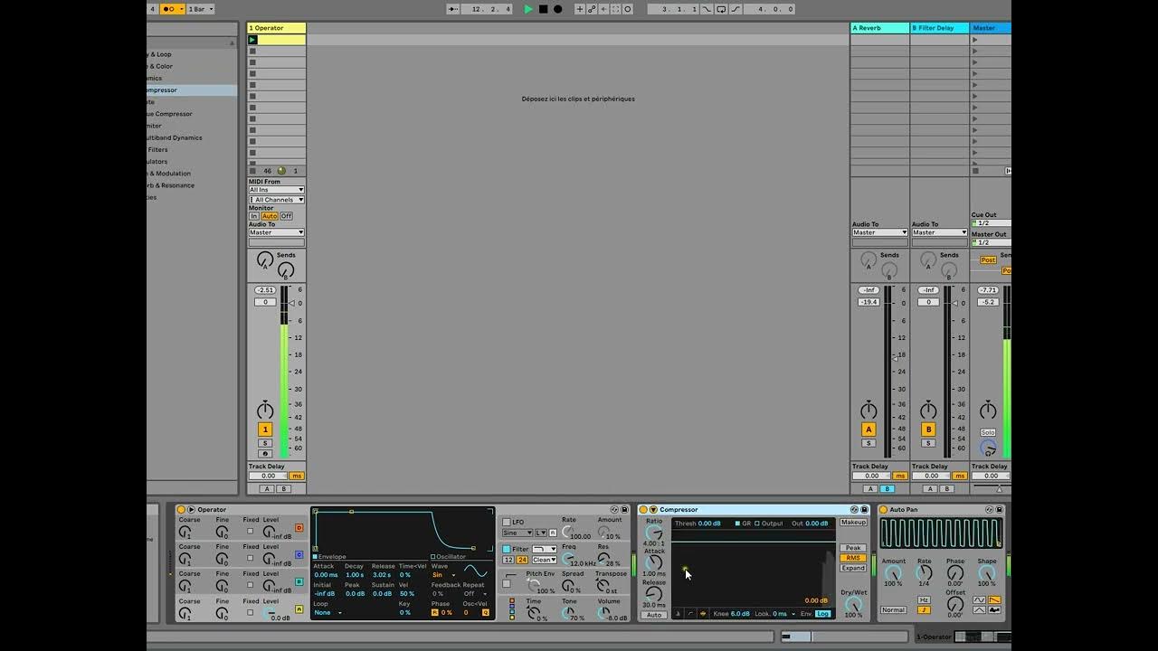Screen dimensions: 1158x651
Task: Click the green Play button in transport
Action: pos(528,9)
